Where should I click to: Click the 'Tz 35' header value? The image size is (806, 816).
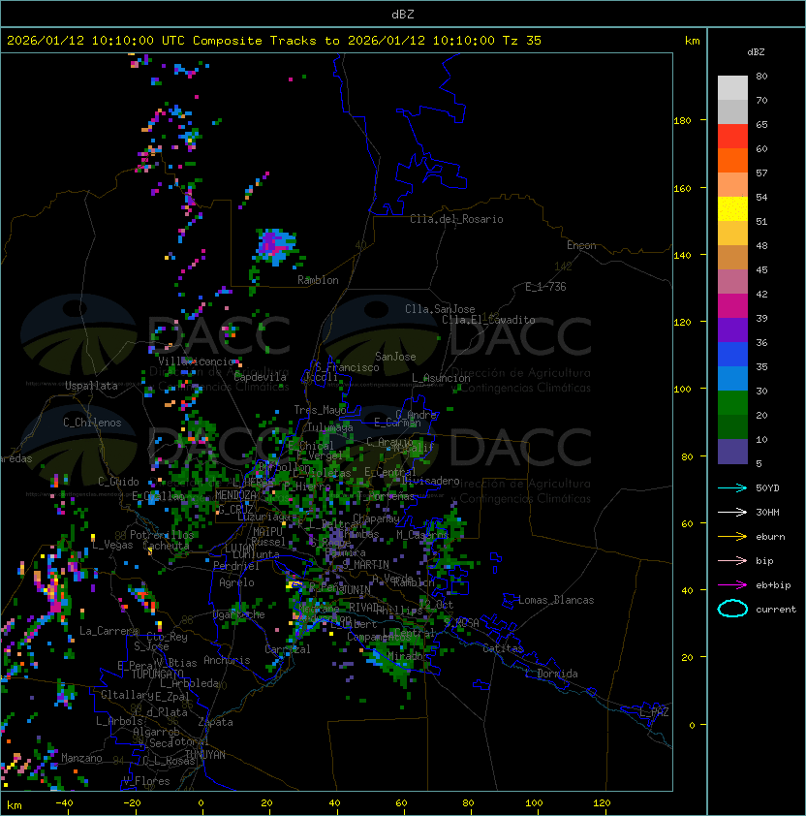522,41
